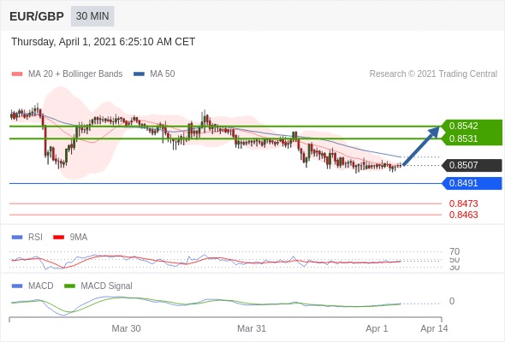Viewport: 505px width, 342px height.
Task: Click the Apr 1 date marker
Action: 377,328
